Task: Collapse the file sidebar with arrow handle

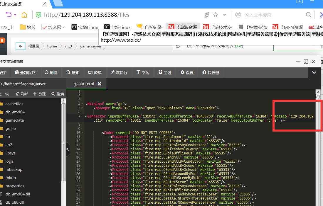Action: (x=68, y=149)
